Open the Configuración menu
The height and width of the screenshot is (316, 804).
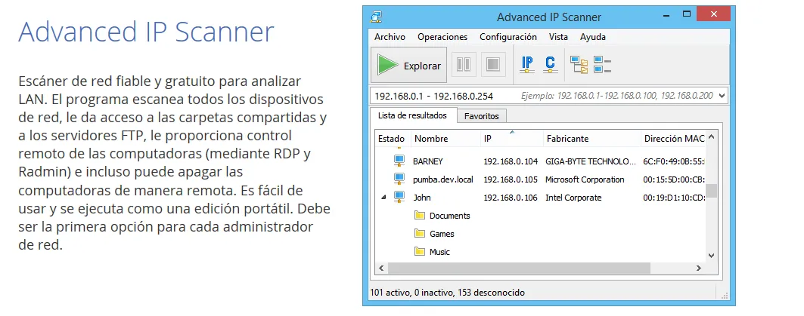pyautogui.click(x=508, y=37)
